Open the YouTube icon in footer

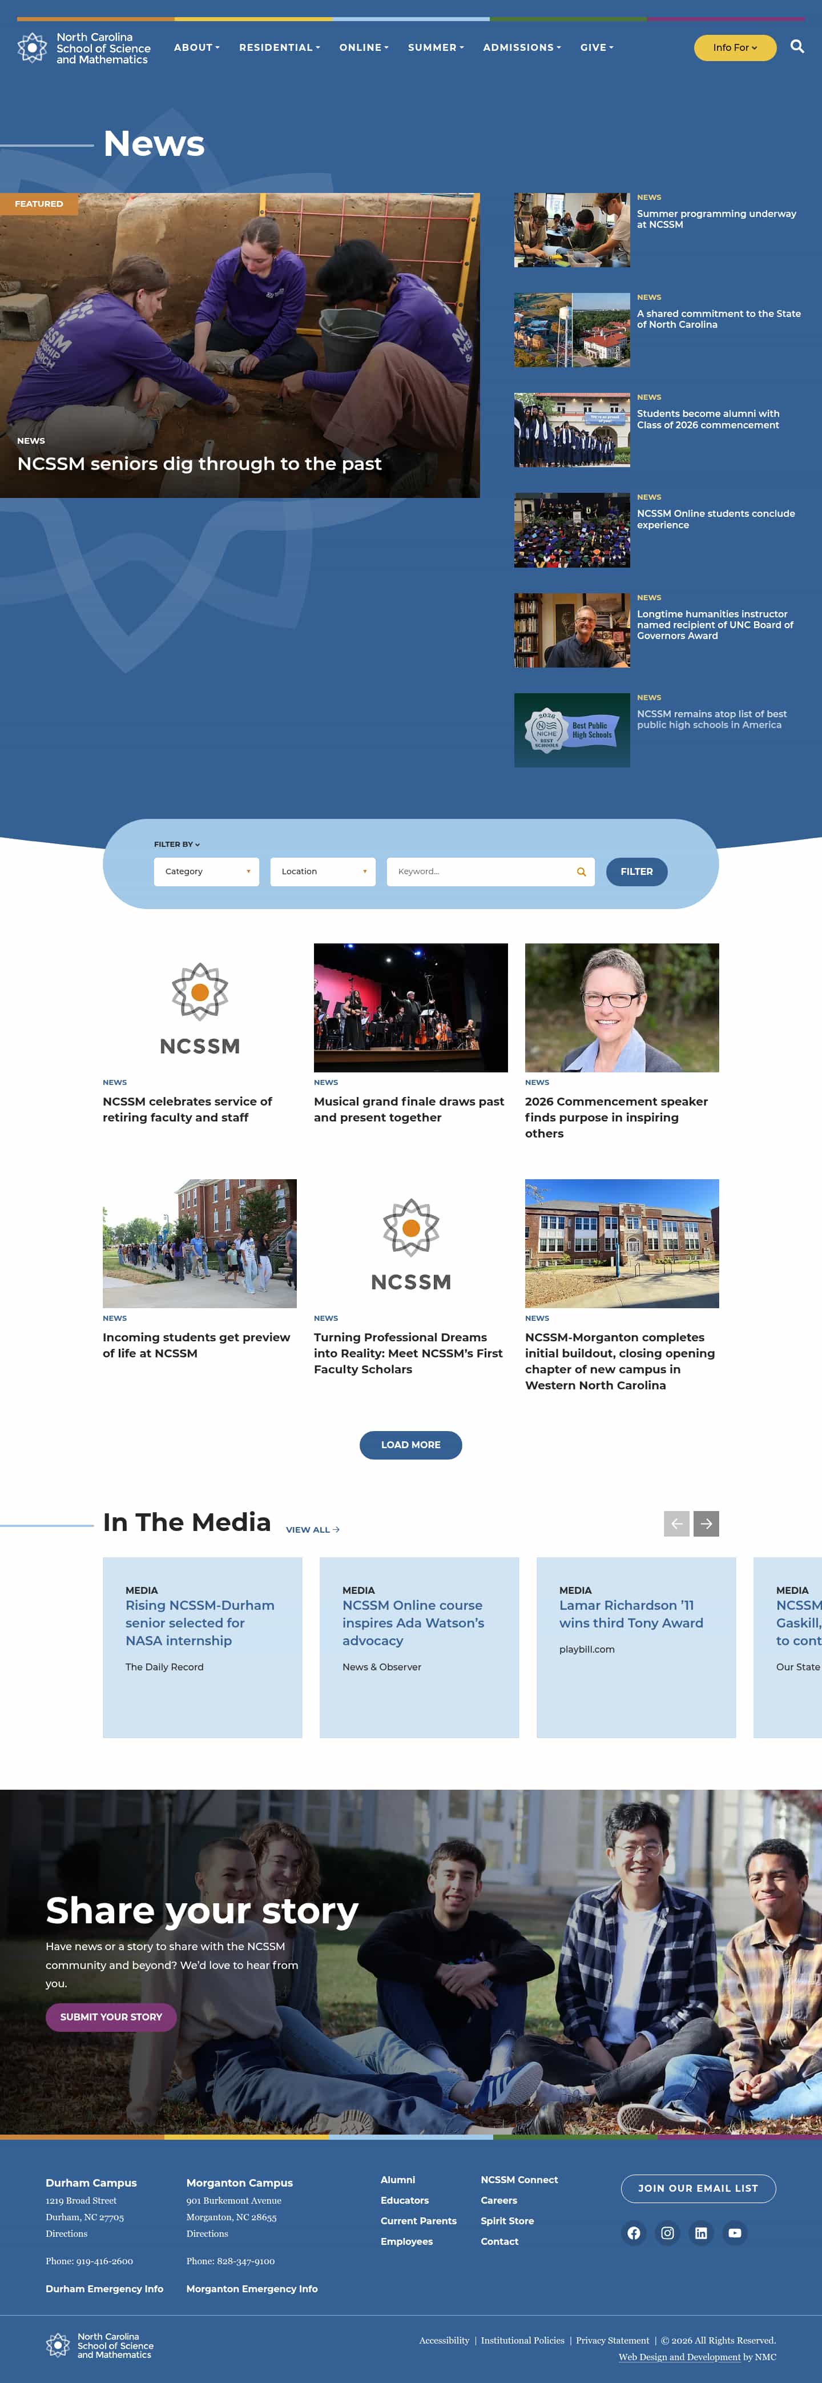pos(735,2233)
